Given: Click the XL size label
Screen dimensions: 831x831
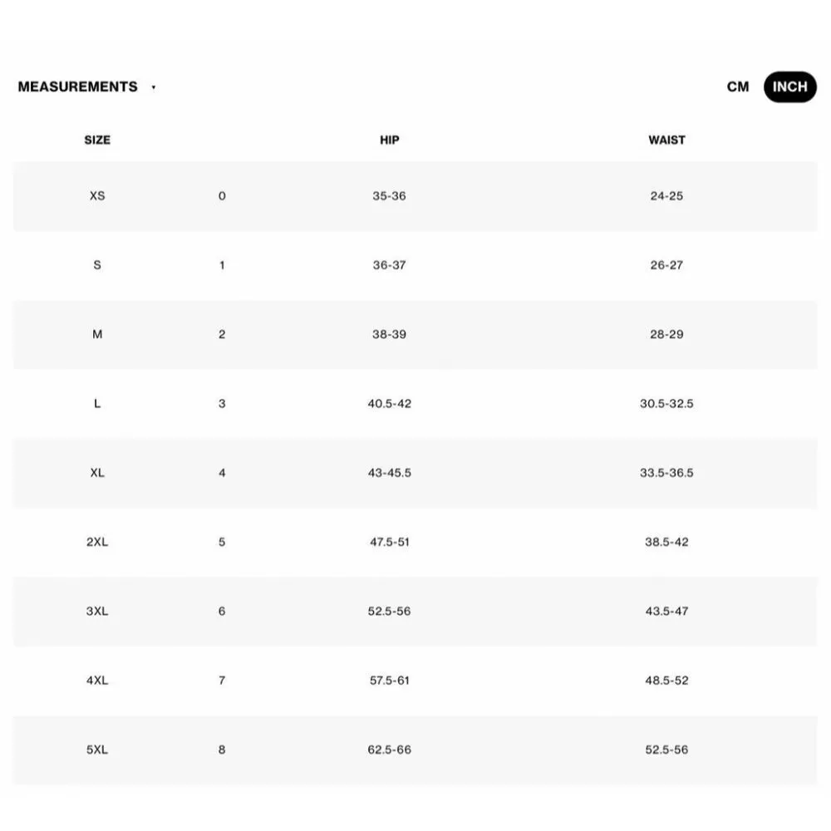Looking at the screenshot, I should tap(97, 473).
